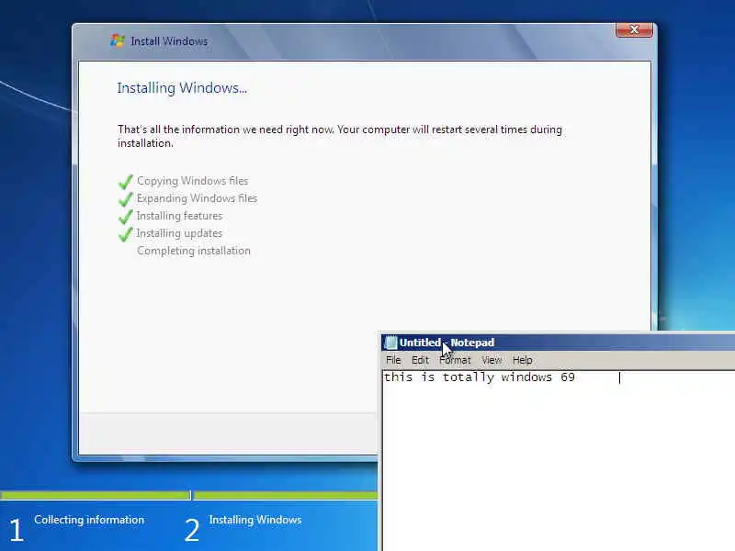The image size is (735, 551).
Task: Click the 'Copying Windows files' green checkmark
Action: click(x=126, y=181)
